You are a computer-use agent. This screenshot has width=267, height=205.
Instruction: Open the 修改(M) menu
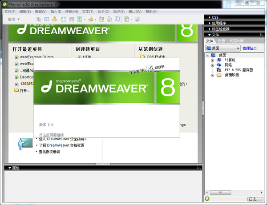coord(72,12)
